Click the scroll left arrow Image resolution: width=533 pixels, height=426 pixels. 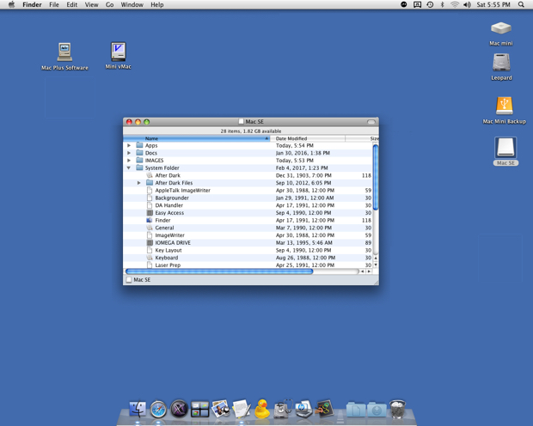click(363, 271)
